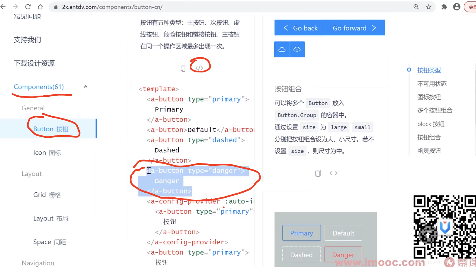The image size is (476, 267).
Task: Click the cloud icon button in the demo
Action: coord(282,49)
